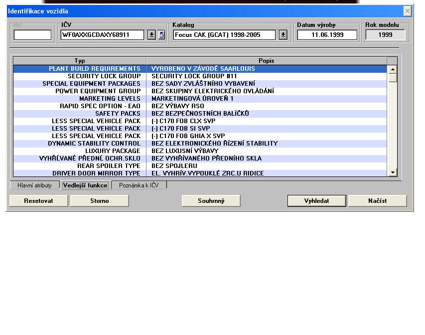The width and height of the screenshot is (425, 335).
Task: Click the scrollbar down arrow in the list
Action: [x=393, y=172]
